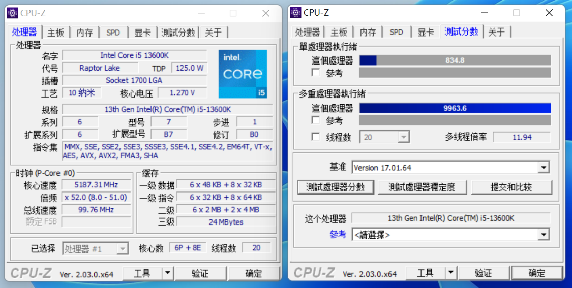Click the TDP value 125.0 W
Screen dimensions: 572x288
coord(190,68)
